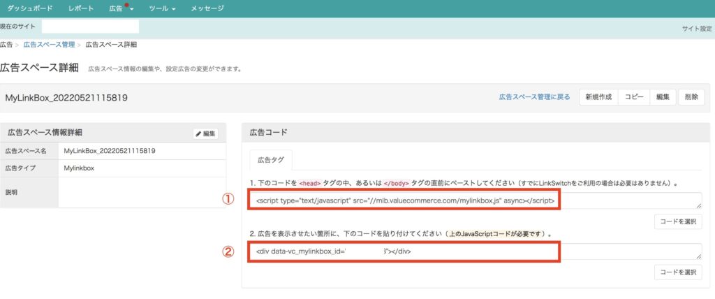Click the 削除 button
The width and height of the screenshot is (715, 299).
691,97
